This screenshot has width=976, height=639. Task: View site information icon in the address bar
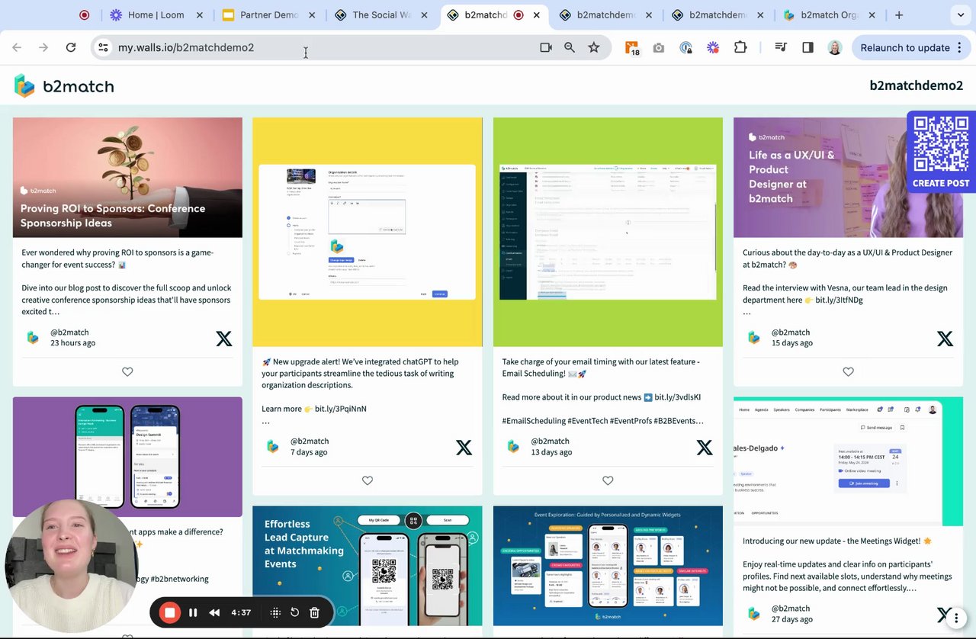click(103, 47)
